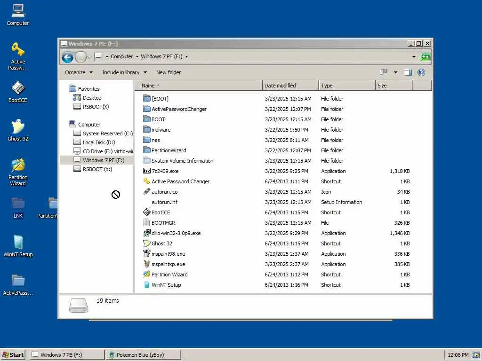Image resolution: width=482 pixels, height=361 pixels.
Task: Select Favorites in navigation pane
Action: (x=84, y=89)
